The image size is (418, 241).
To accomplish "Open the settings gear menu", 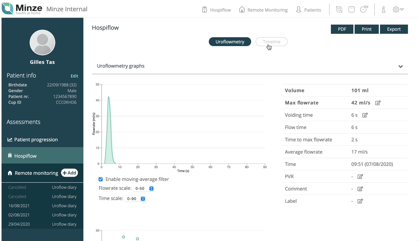I will point(398,10).
